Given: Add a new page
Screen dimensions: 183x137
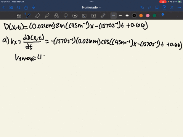Looking at the screenshot, I should click(164, 8).
